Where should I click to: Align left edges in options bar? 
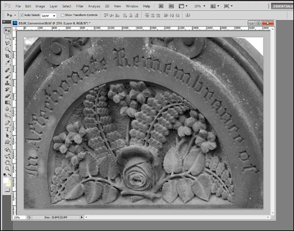pos(125,15)
